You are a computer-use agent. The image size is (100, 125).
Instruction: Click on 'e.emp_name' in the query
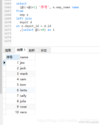click(x=61, y=7)
